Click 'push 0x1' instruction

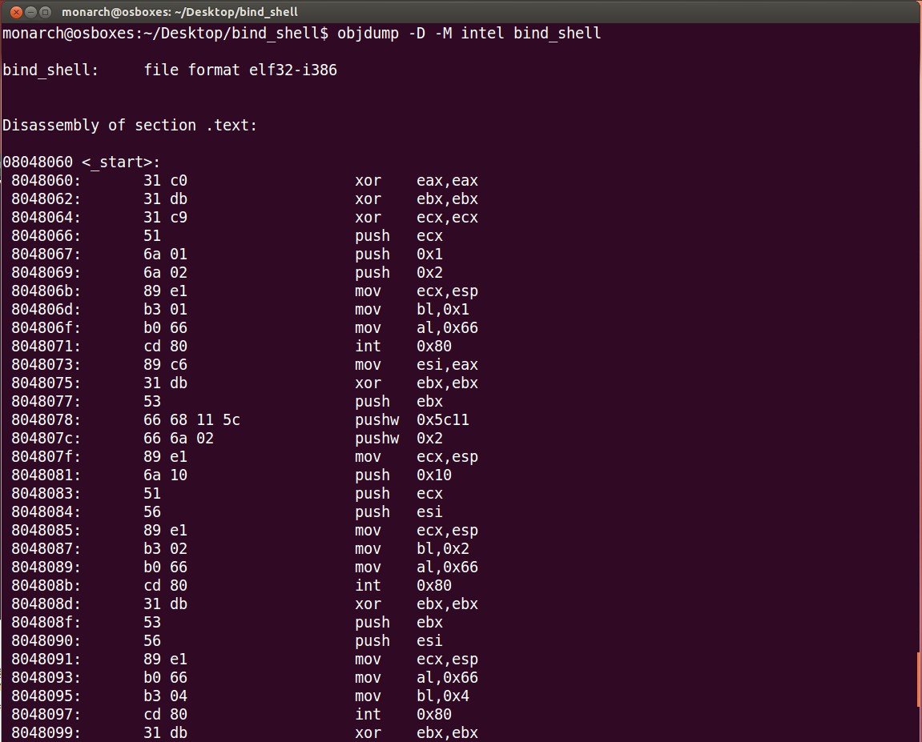(x=399, y=254)
